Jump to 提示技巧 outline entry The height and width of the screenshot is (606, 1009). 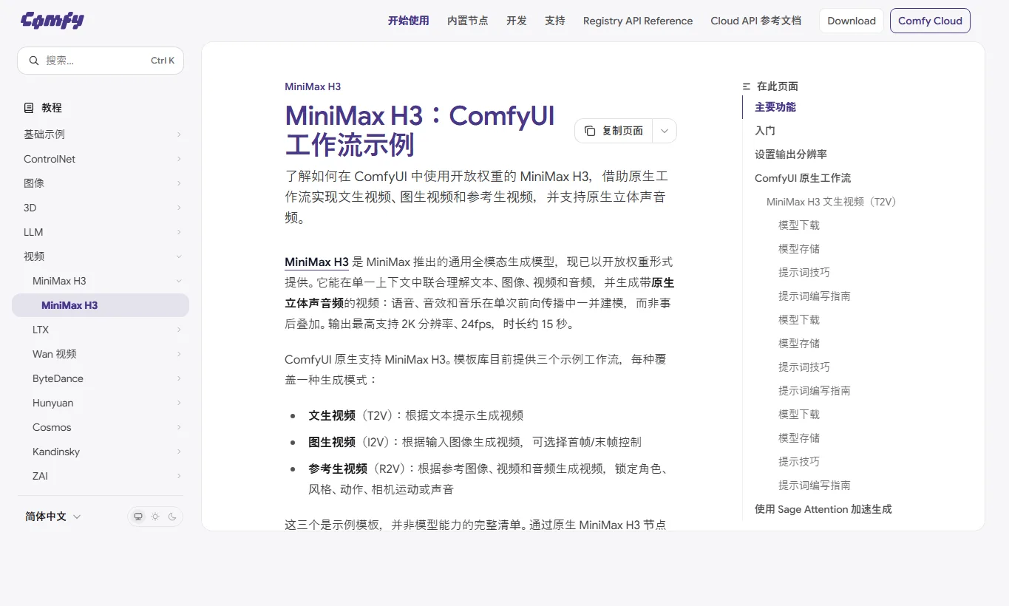(x=799, y=462)
